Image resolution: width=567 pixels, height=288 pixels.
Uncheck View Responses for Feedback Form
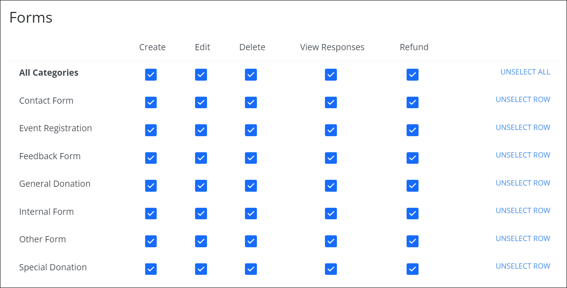pyautogui.click(x=331, y=158)
